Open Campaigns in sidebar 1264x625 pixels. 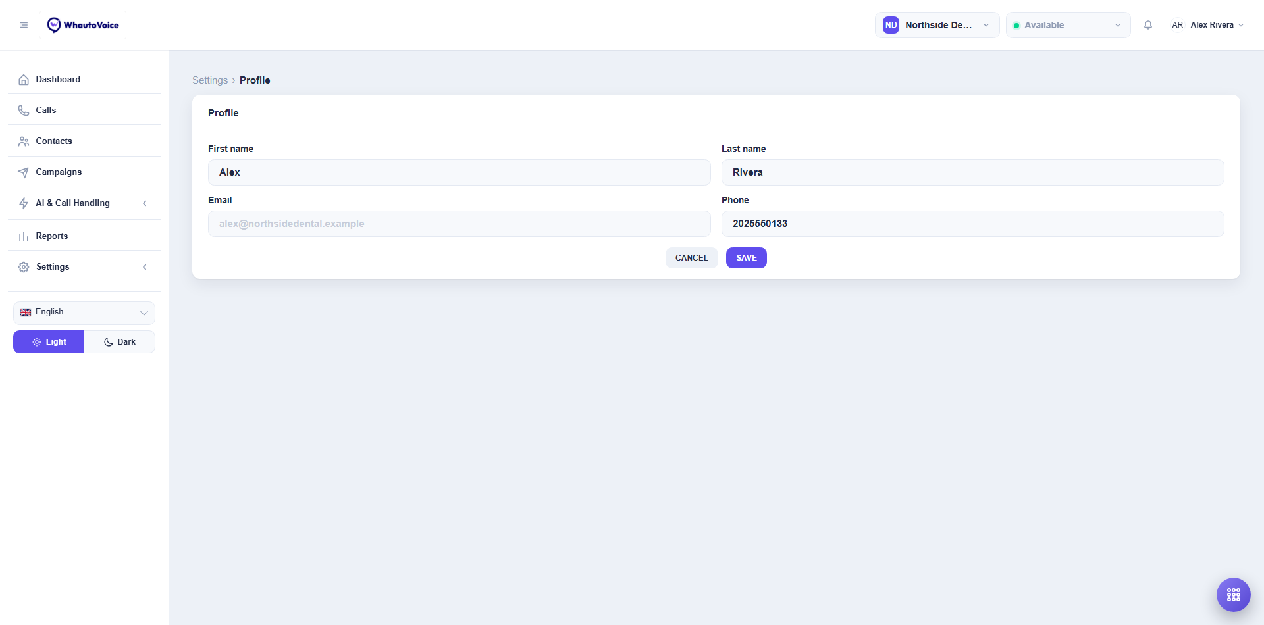[84, 172]
